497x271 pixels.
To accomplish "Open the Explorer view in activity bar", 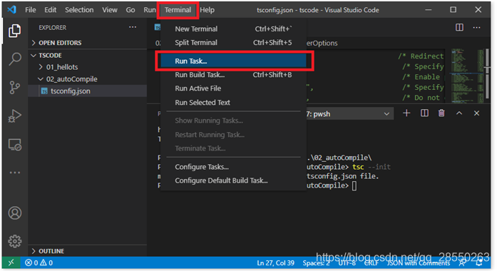I will (x=14, y=31).
